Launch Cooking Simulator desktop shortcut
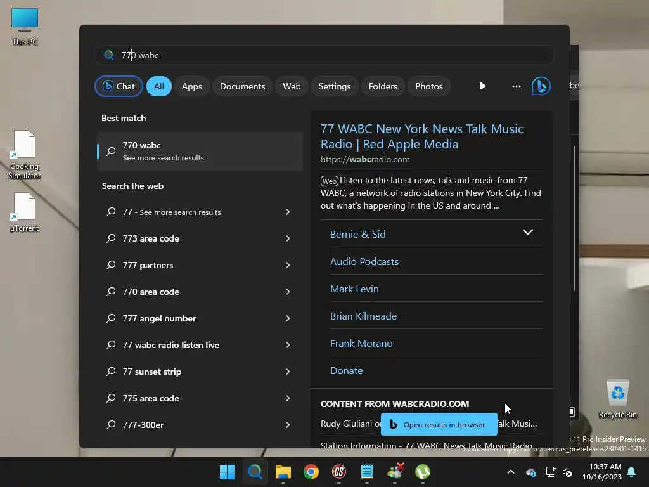 click(25, 155)
